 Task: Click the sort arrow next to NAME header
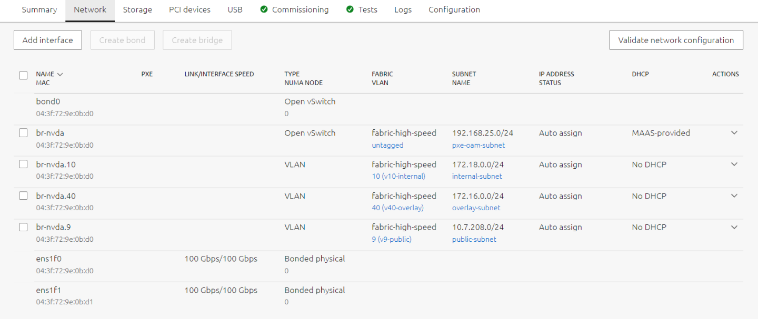click(x=60, y=74)
